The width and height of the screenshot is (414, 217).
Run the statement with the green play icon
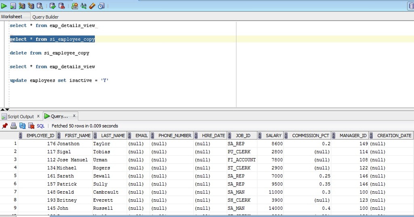coord(4,6)
